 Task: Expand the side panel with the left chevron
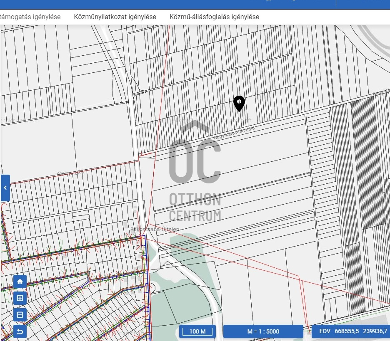5,188
